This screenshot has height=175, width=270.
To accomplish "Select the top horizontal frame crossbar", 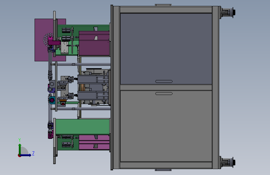I will [166, 10].
